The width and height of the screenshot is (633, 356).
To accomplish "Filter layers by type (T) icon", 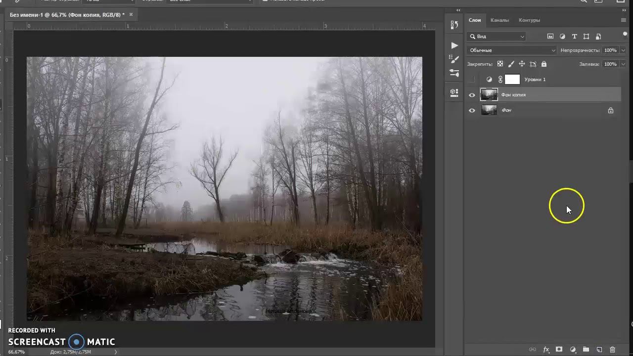I will click(574, 36).
